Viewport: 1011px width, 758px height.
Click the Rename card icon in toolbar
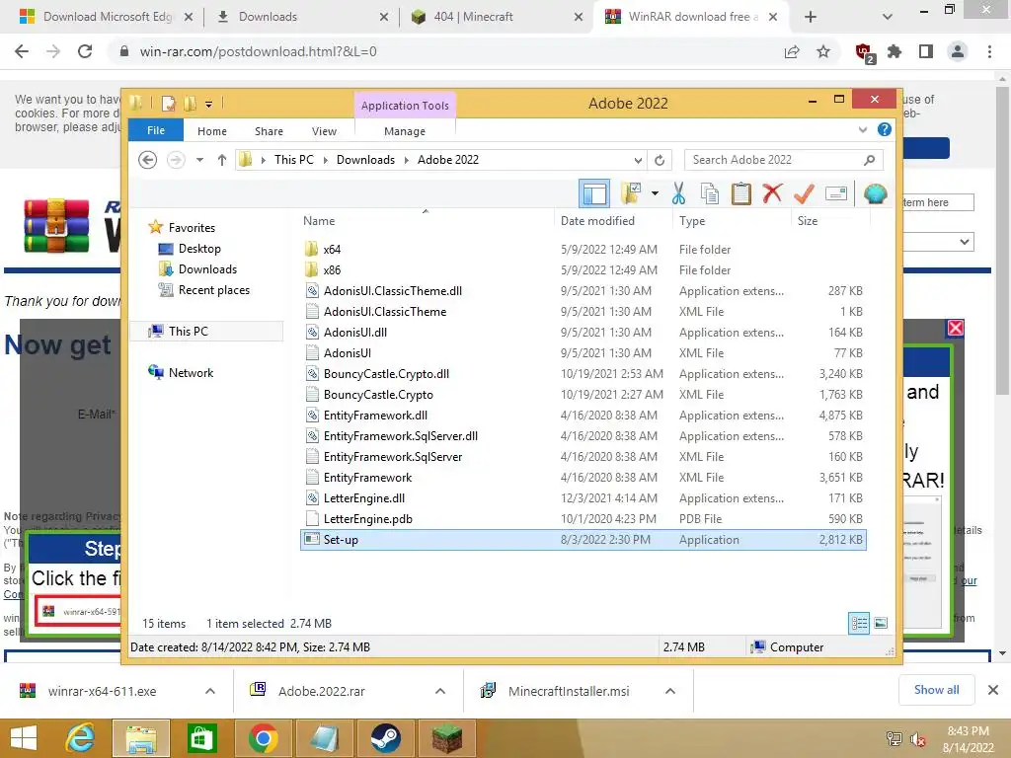click(835, 192)
